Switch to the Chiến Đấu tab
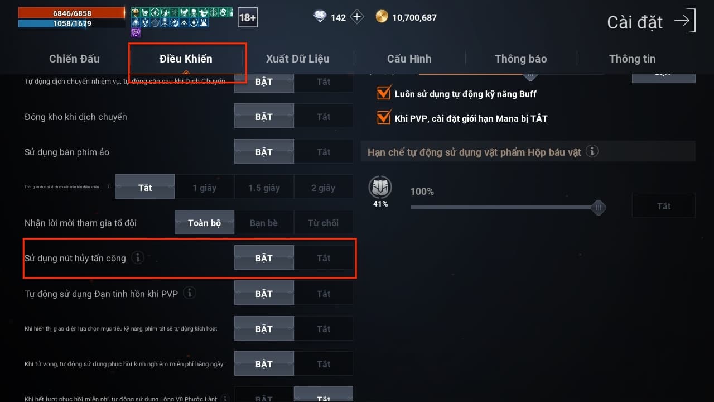Viewport: 714px width, 402px height. [x=74, y=59]
